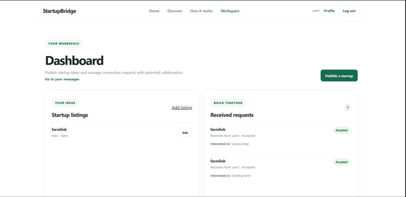Click the Startup listings heading

pos(70,115)
